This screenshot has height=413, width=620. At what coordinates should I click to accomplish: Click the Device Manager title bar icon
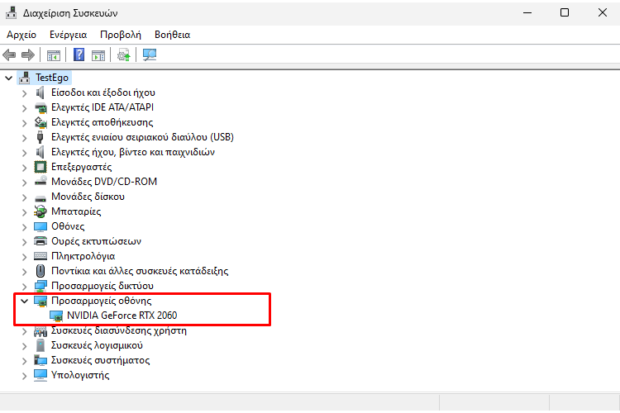point(11,13)
